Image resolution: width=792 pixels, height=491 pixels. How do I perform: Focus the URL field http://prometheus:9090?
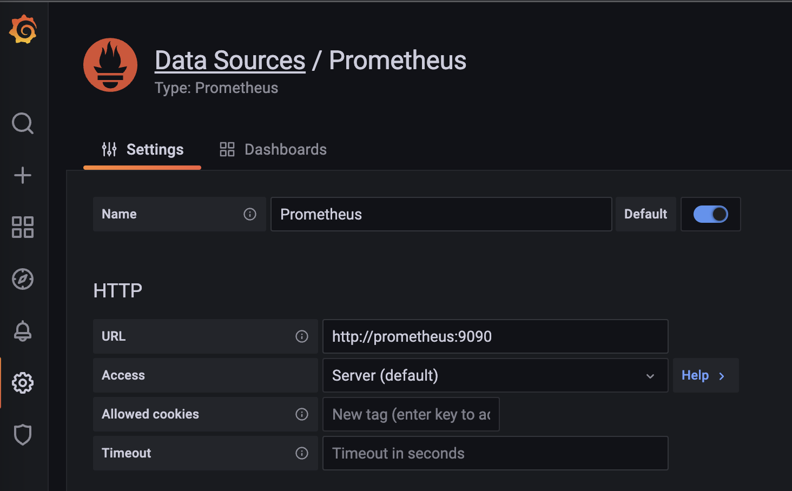tap(496, 336)
